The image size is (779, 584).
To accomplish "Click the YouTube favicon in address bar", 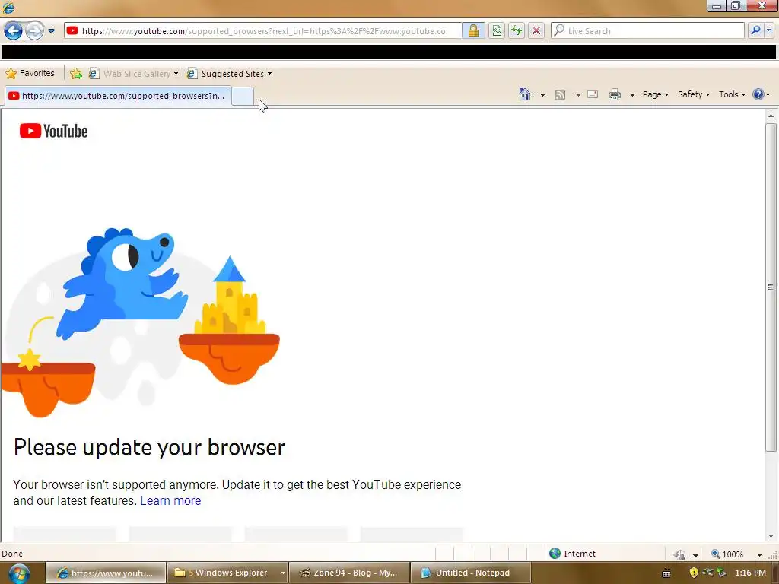I will click(72, 30).
